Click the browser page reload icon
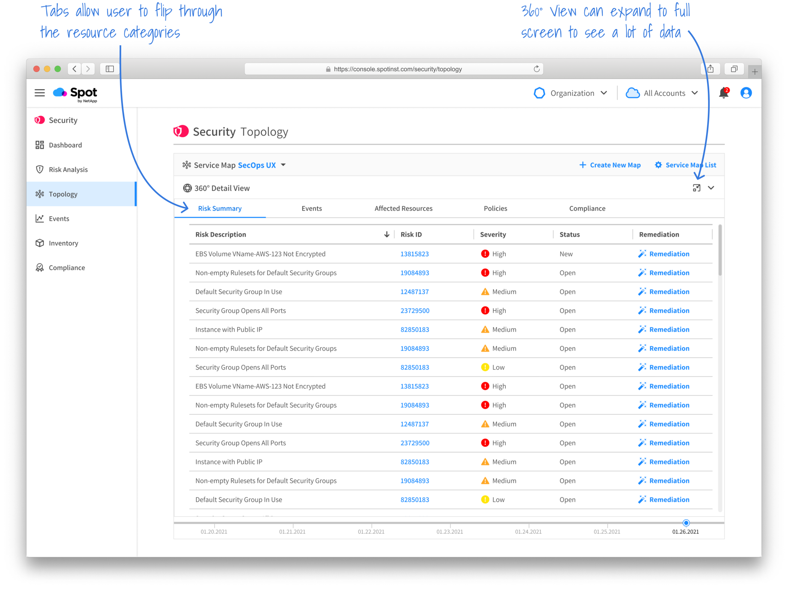788x589 pixels. click(x=536, y=69)
